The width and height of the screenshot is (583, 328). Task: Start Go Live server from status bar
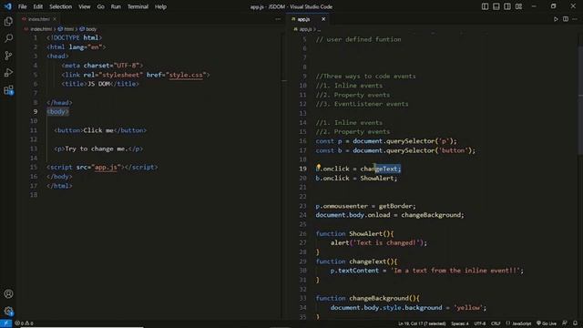click(547, 323)
